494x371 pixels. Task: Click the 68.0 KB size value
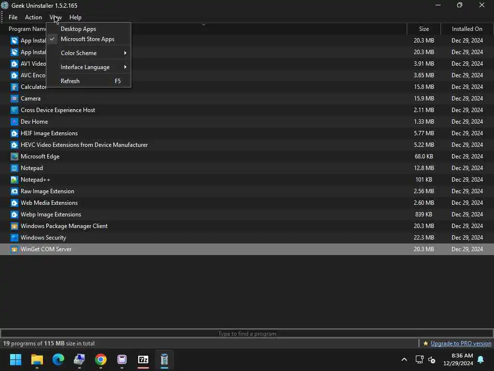424,157
